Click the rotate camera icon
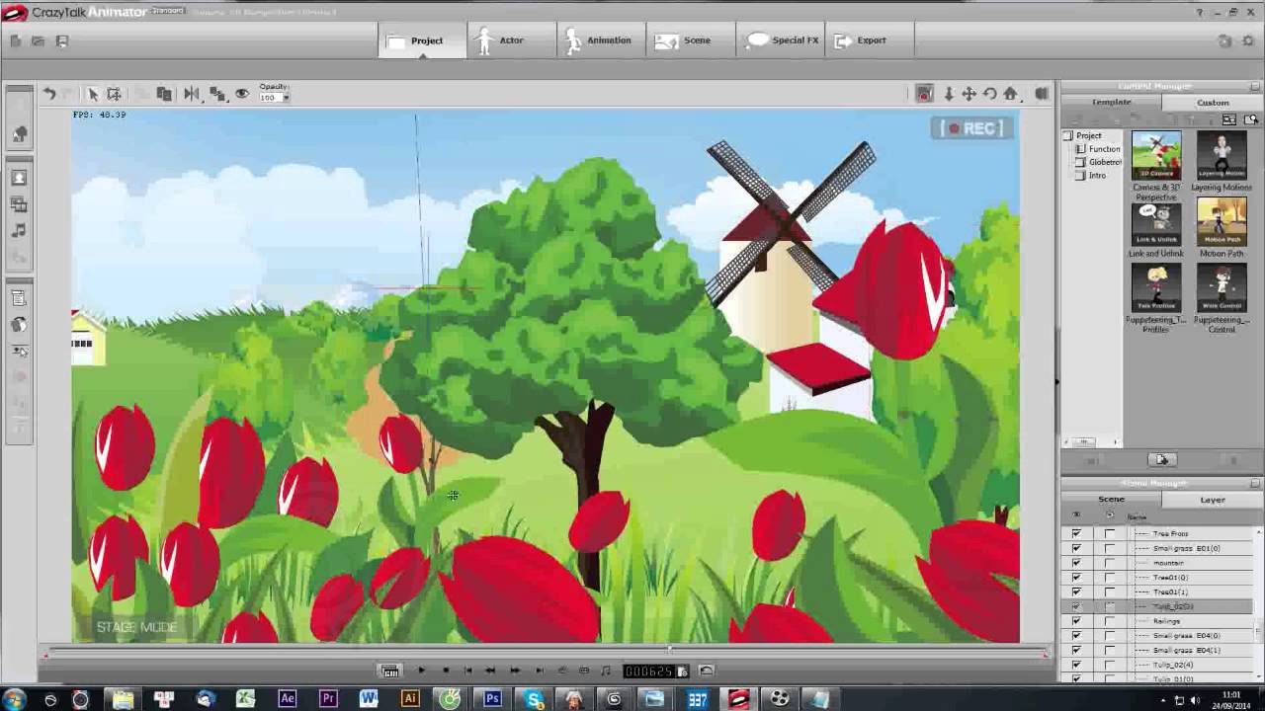 (x=989, y=94)
